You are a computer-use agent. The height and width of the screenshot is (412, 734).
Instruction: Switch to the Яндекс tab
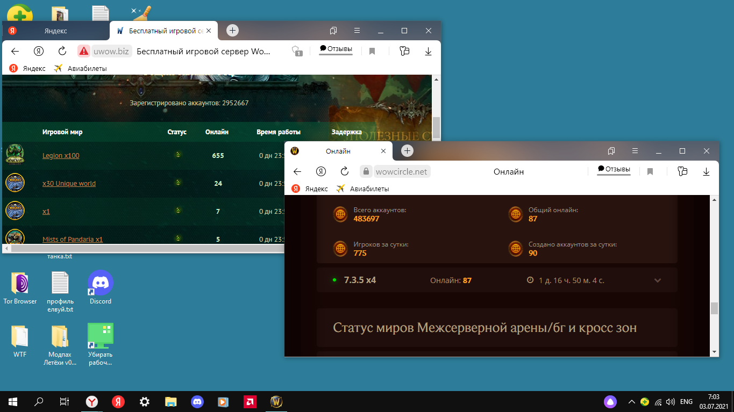[55, 31]
